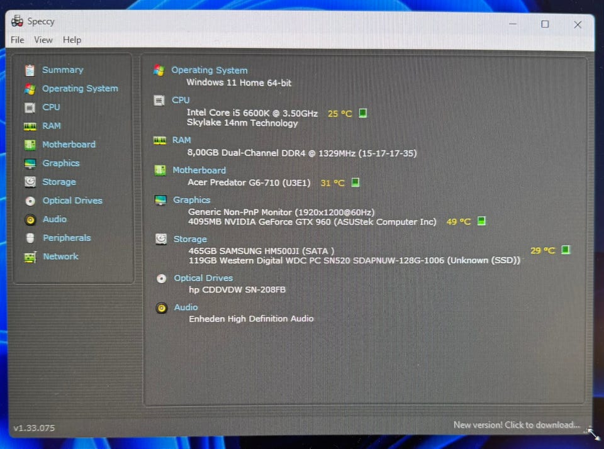Click the Summary clipboard icon in sidebar
The width and height of the screenshot is (604, 449).
click(30, 70)
